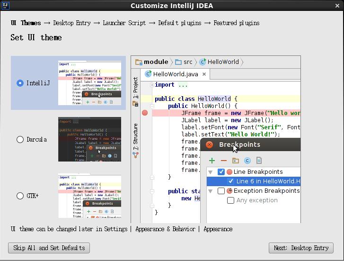This screenshot has width=344, height=261.
Task: Click Featured plugins step in breadcrumb
Action: pyautogui.click(x=237, y=23)
